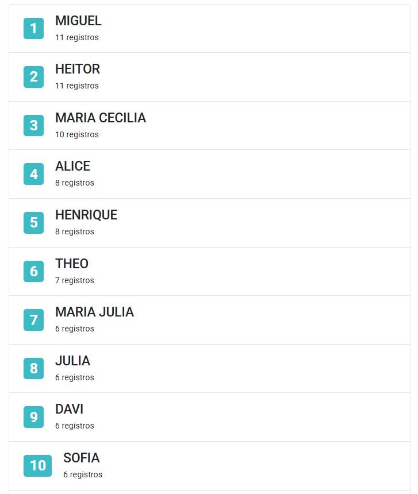Click the rank 4 number badge

pos(33,174)
